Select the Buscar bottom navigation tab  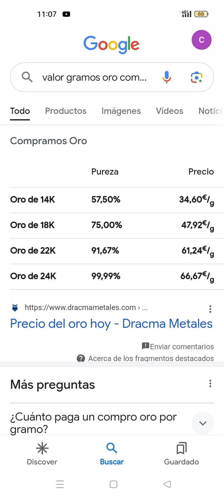coord(112,453)
